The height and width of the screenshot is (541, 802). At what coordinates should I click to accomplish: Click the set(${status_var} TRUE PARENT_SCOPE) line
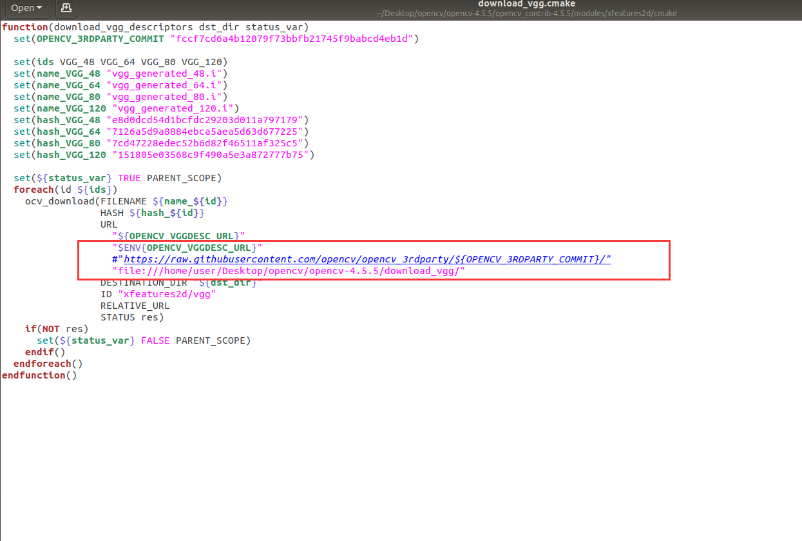[118, 178]
